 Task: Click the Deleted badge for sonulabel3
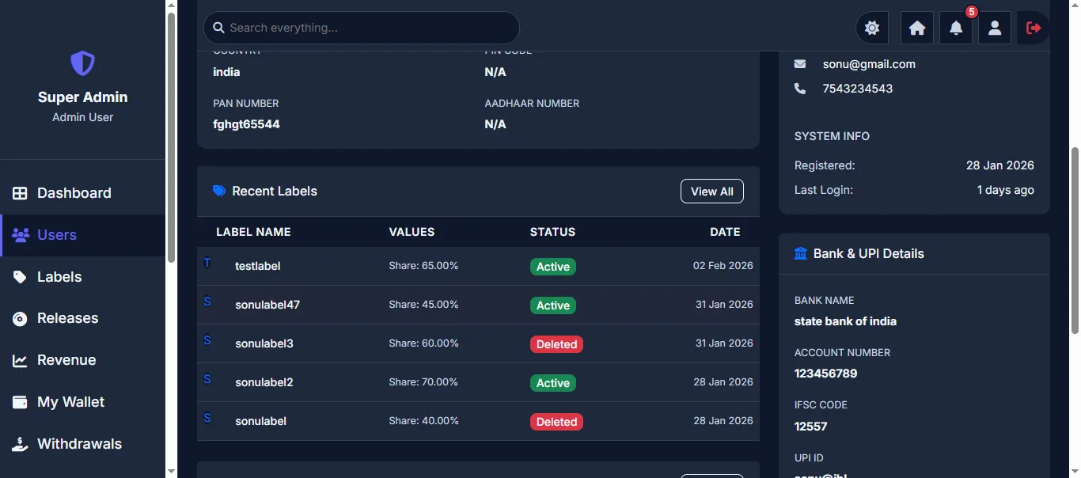coord(556,344)
